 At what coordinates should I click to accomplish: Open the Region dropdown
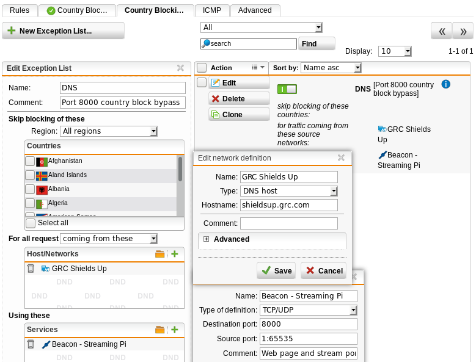click(x=109, y=131)
